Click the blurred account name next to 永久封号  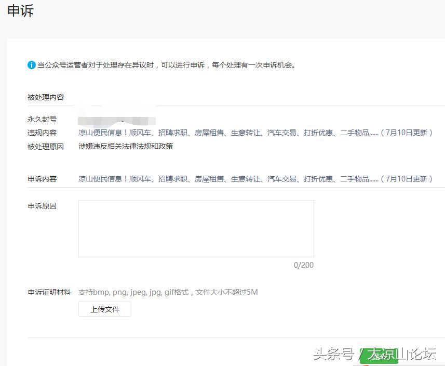pos(117,119)
